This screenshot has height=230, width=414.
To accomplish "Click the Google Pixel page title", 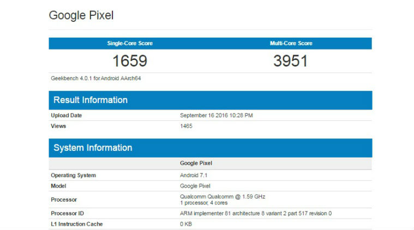I will [x=81, y=16].
